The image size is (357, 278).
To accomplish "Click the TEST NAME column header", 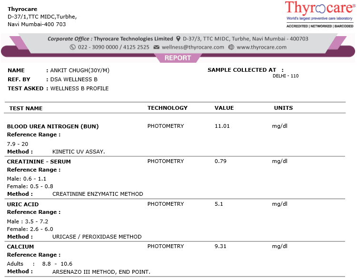I will pyautogui.click(x=26, y=108).
